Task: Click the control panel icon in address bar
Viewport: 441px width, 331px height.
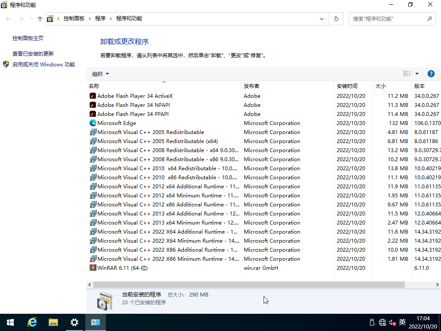Action: click(x=50, y=19)
